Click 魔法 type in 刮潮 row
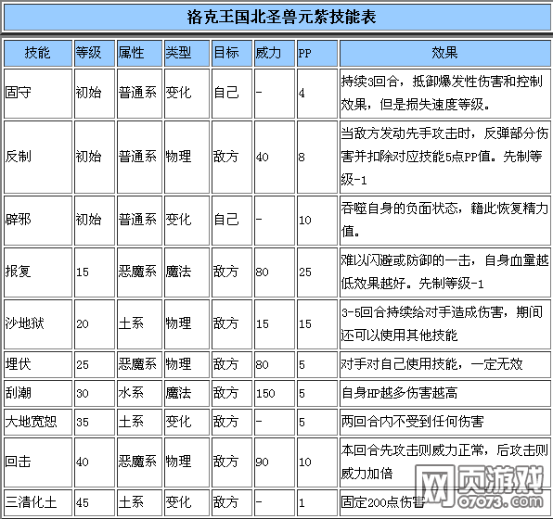The height and width of the screenshot is (519, 553). [178, 393]
